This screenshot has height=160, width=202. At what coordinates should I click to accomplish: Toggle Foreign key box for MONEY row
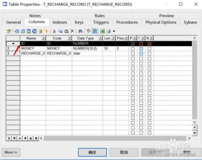141,48
